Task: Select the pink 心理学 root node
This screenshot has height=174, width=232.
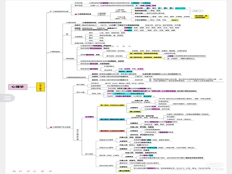Action: (18, 87)
